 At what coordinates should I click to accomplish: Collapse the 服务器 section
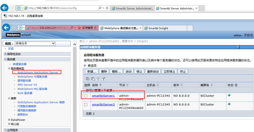coord(6,59)
